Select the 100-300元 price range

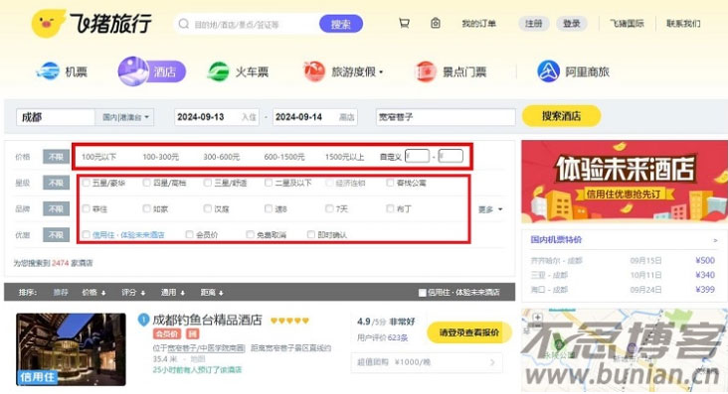[x=161, y=157]
